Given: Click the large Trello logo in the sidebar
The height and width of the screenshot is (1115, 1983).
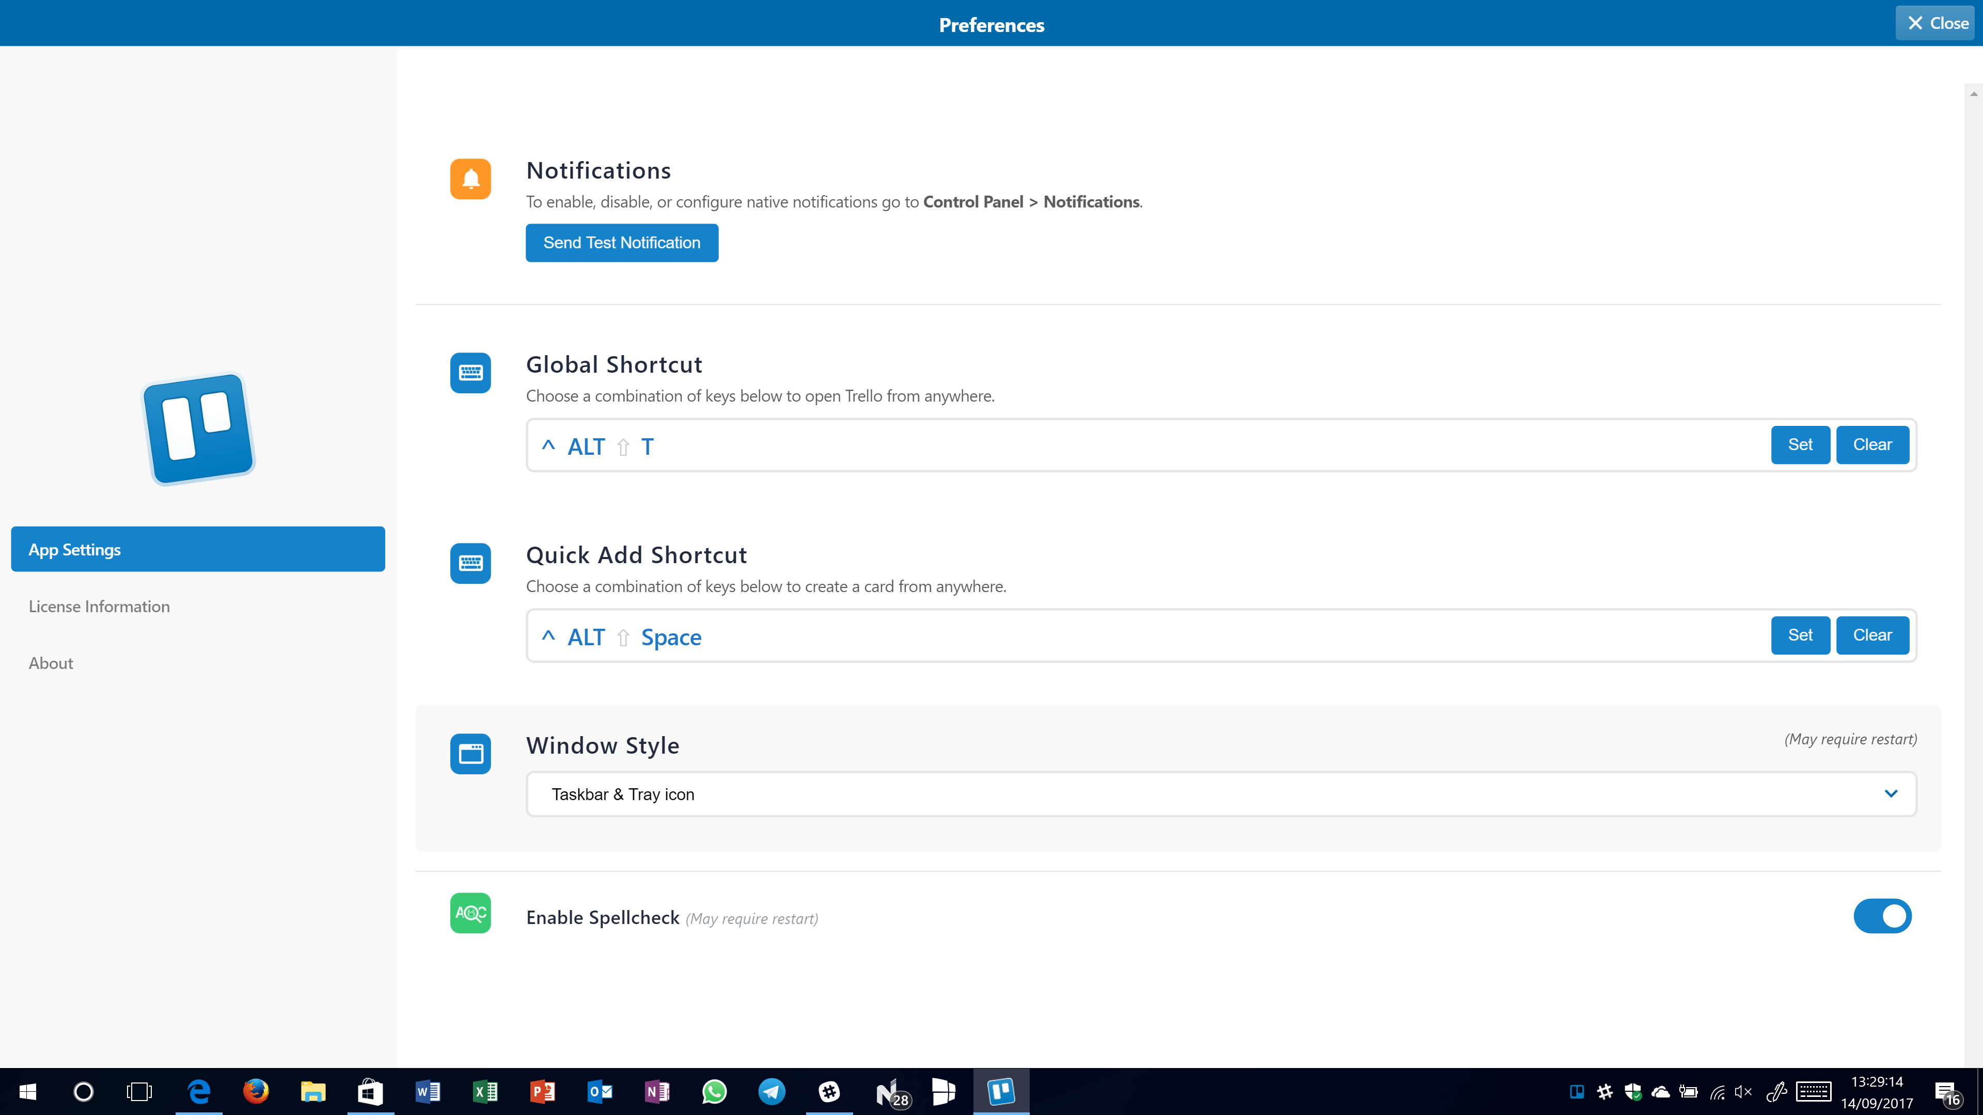Looking at the screenshot, I should click(199, 428).
